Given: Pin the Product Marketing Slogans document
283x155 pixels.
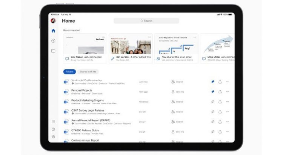Looking at the screenshot, I should (x=213, y=102).
